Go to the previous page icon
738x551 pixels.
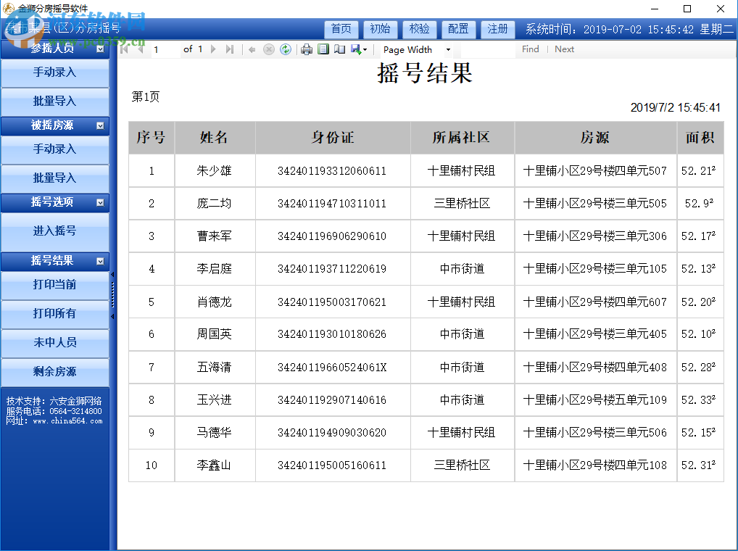tap(140, 49)
